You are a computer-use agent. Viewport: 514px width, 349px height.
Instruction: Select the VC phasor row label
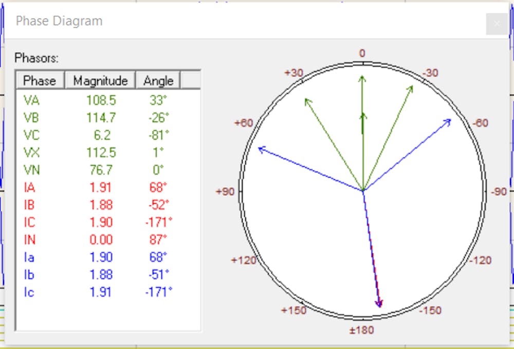[31, 135]
